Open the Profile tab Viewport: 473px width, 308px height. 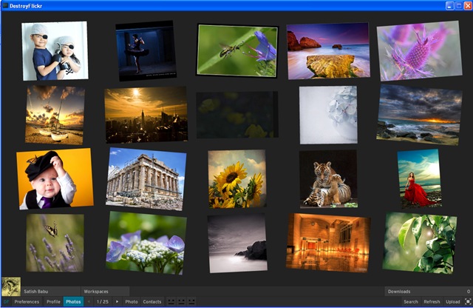click(53, 302)
